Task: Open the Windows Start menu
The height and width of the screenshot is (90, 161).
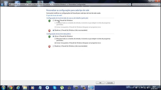Action: click(3, 88)
